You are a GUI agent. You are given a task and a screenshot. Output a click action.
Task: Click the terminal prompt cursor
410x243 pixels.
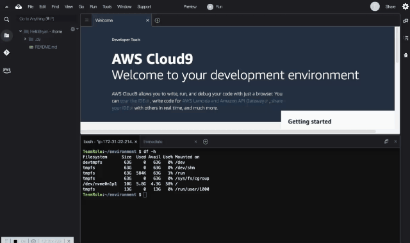coord(145,194)
